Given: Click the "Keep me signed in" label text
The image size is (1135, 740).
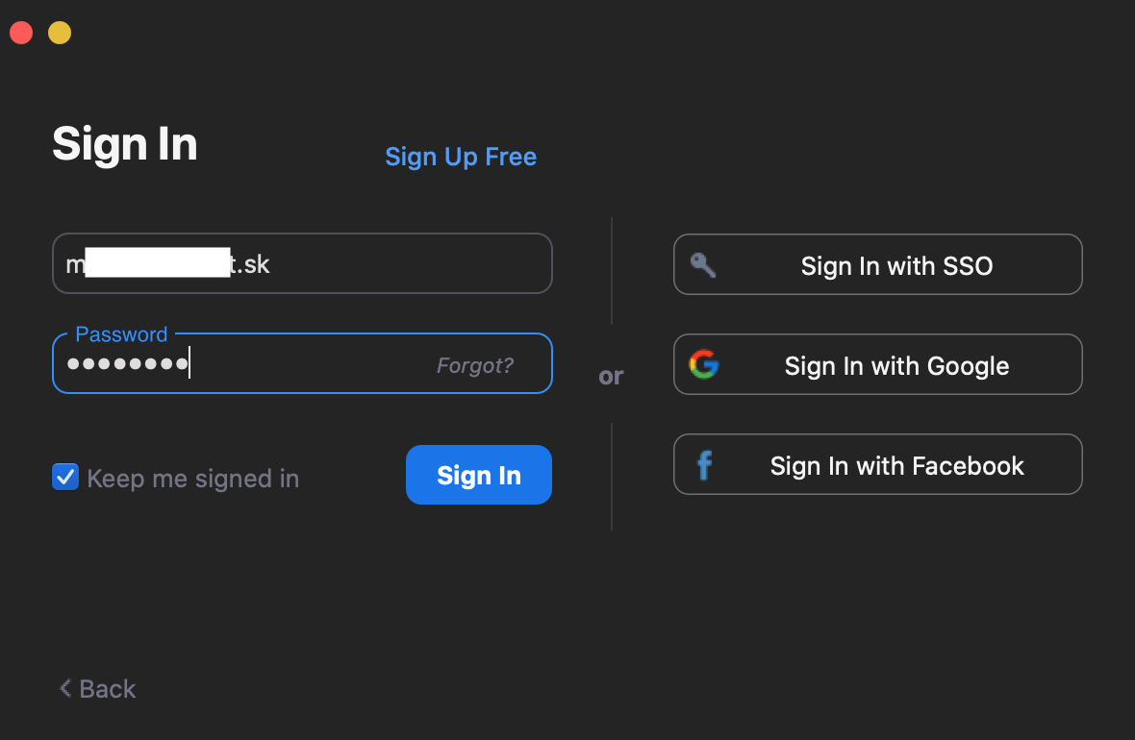Looking at the screenshot, I should coord(192,479).
